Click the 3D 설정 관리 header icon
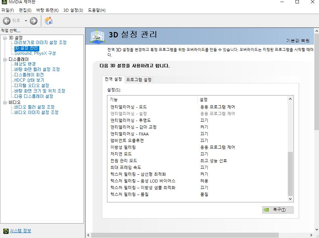Viewport: 319px width, 238px height. tap(98, 36)
